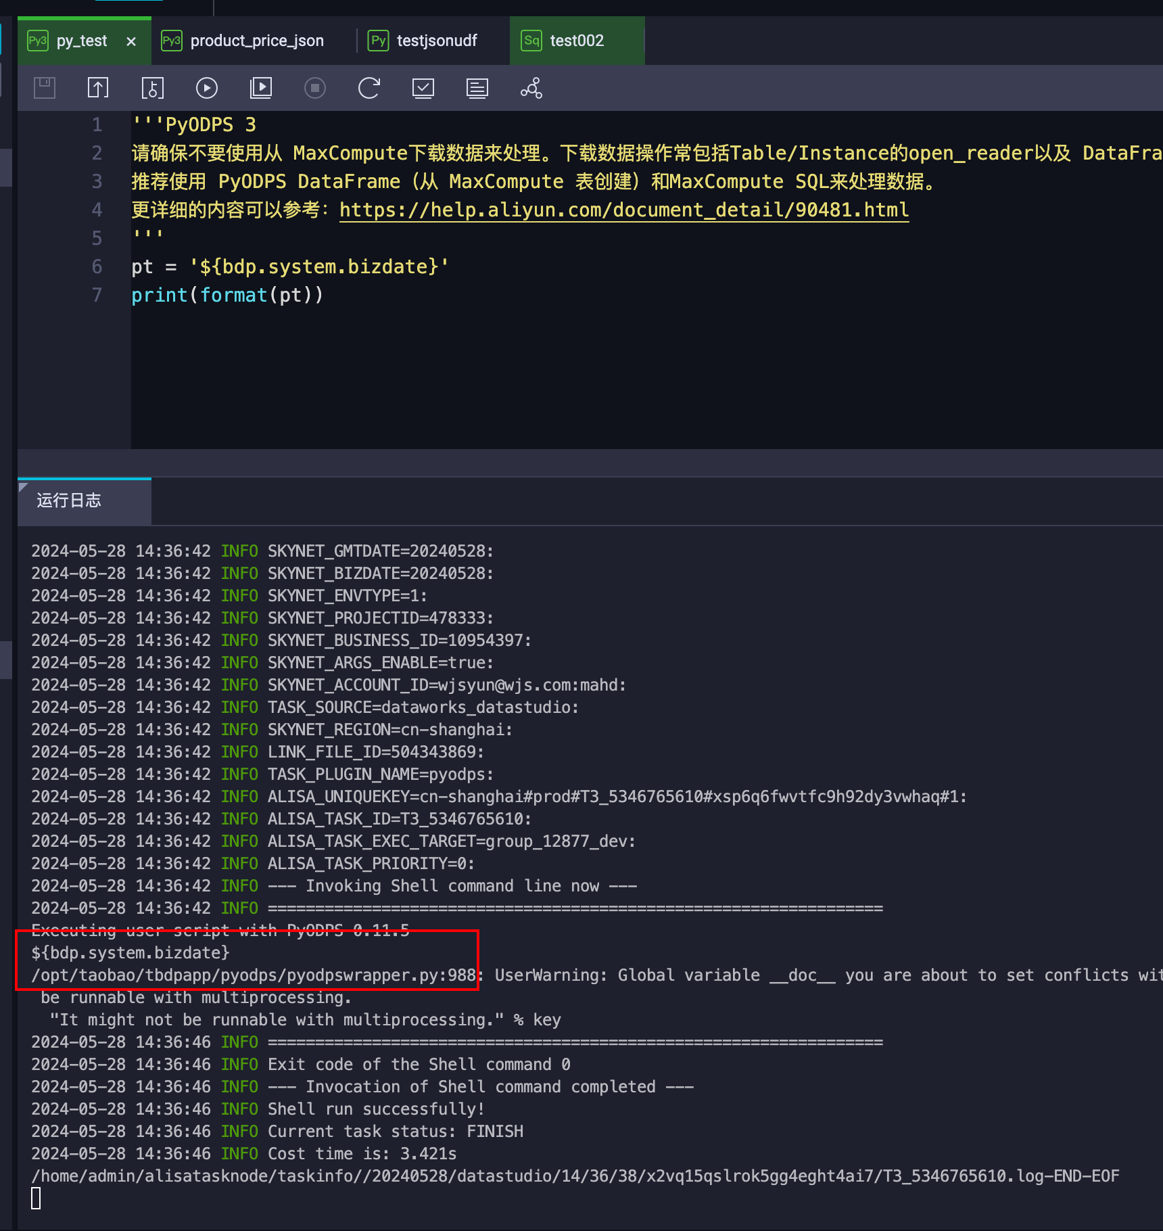Click the Reload circular arrow icon
Screen dimensions: 1163x1231
tap(369, 88)
